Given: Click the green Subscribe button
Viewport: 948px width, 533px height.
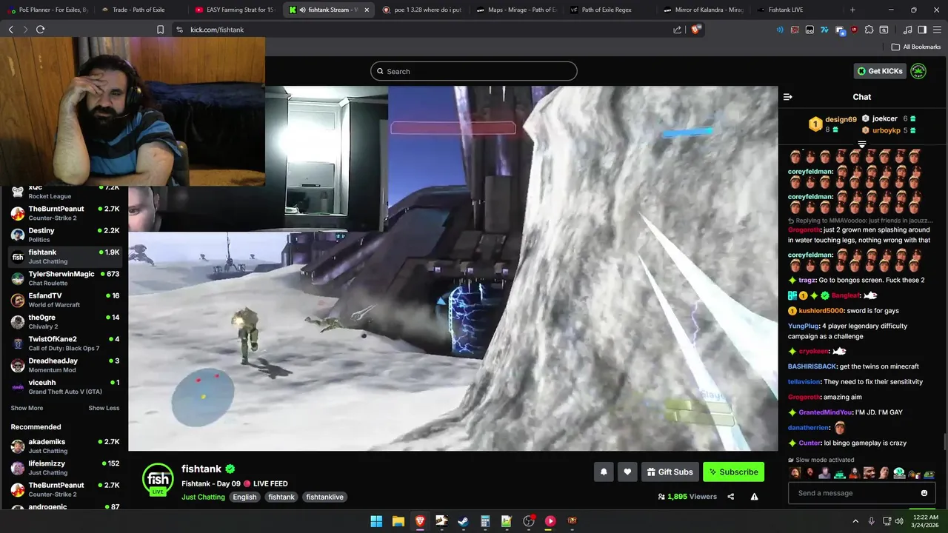Looking at the screenshot, I should (x=733, y=472).
